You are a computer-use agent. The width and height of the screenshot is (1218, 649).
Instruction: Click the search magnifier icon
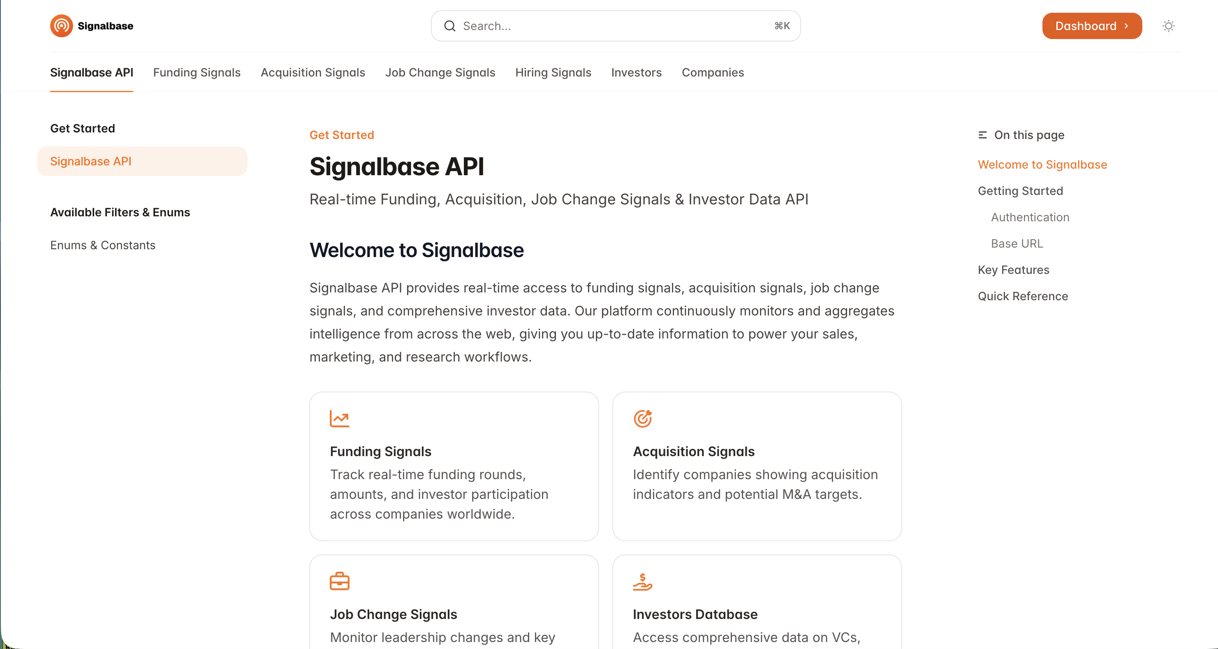point(450,26)
